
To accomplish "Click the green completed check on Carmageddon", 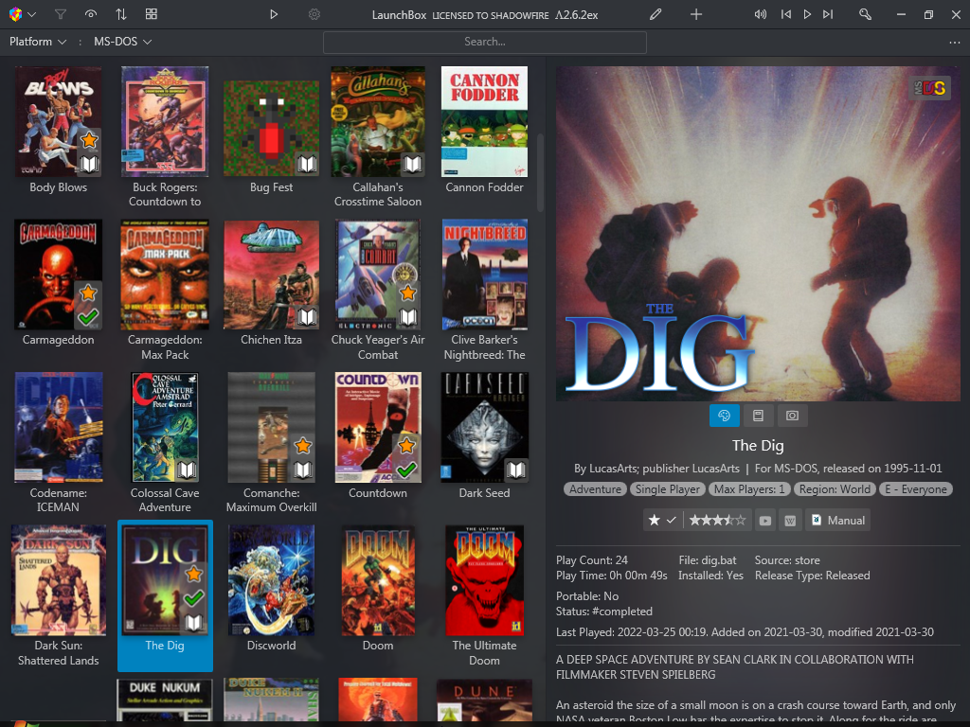I will [88, 317].
